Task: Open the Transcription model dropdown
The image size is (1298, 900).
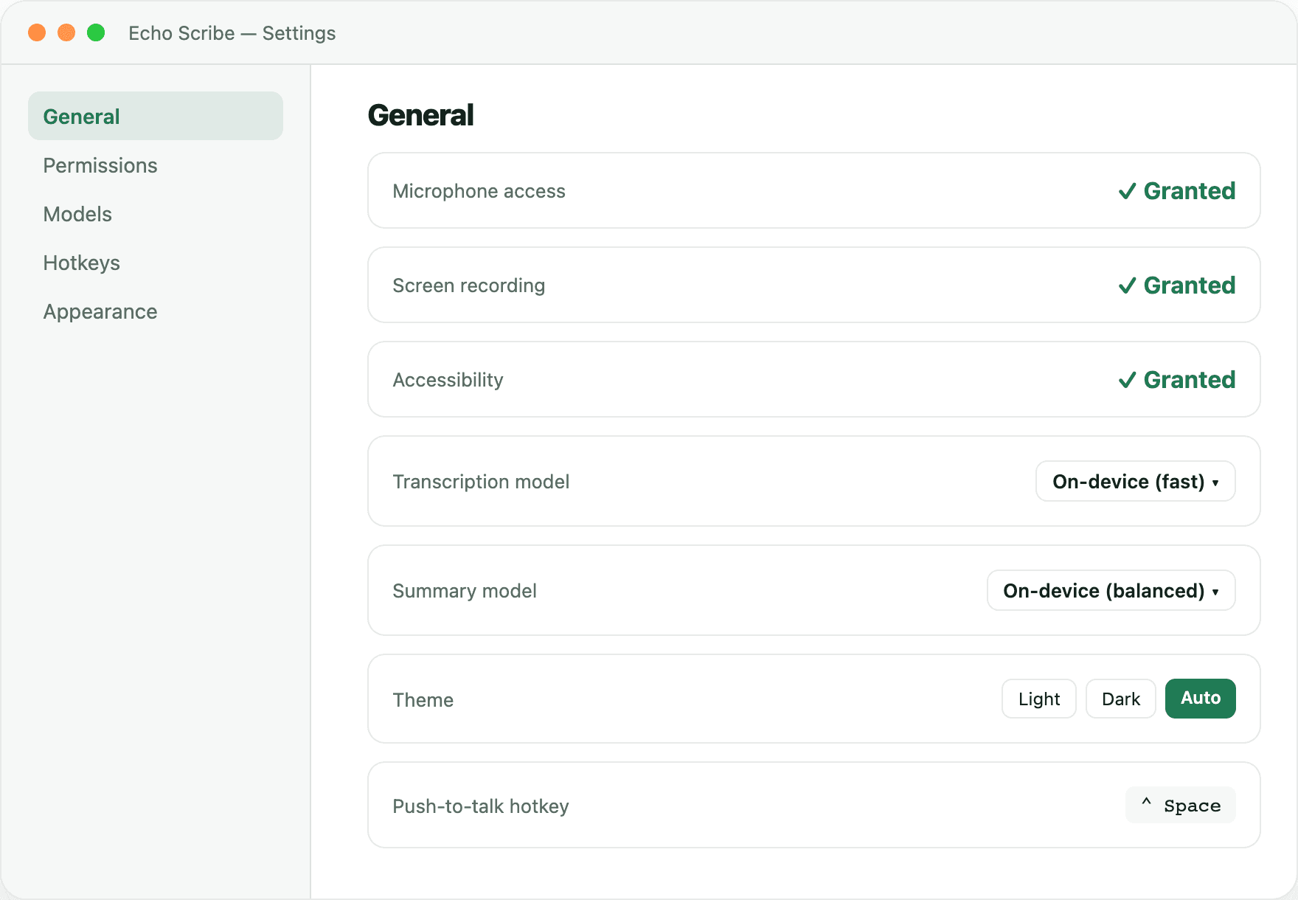Action: click(1136, 481)
